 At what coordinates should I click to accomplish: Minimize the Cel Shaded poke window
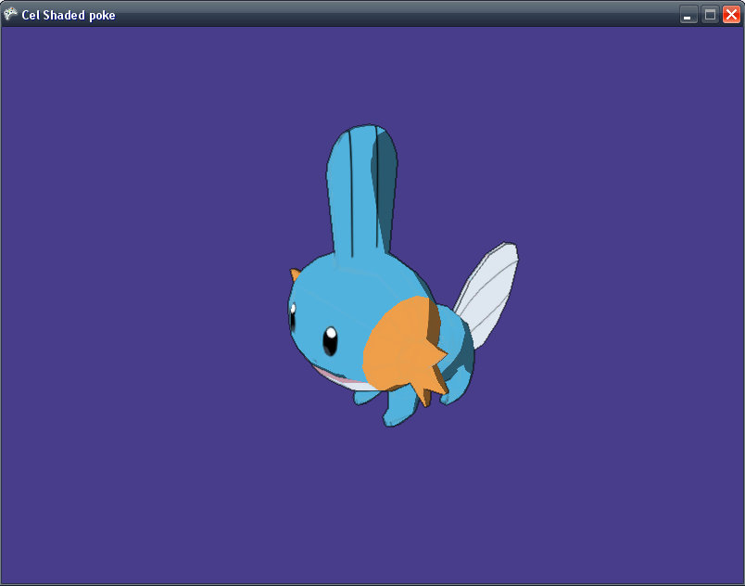point(688,14)
